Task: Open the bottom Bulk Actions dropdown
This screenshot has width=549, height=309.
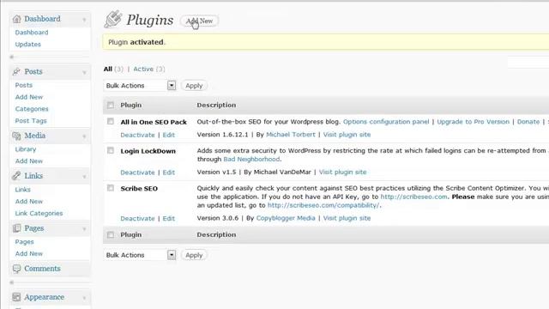Action: coord(139,255)
